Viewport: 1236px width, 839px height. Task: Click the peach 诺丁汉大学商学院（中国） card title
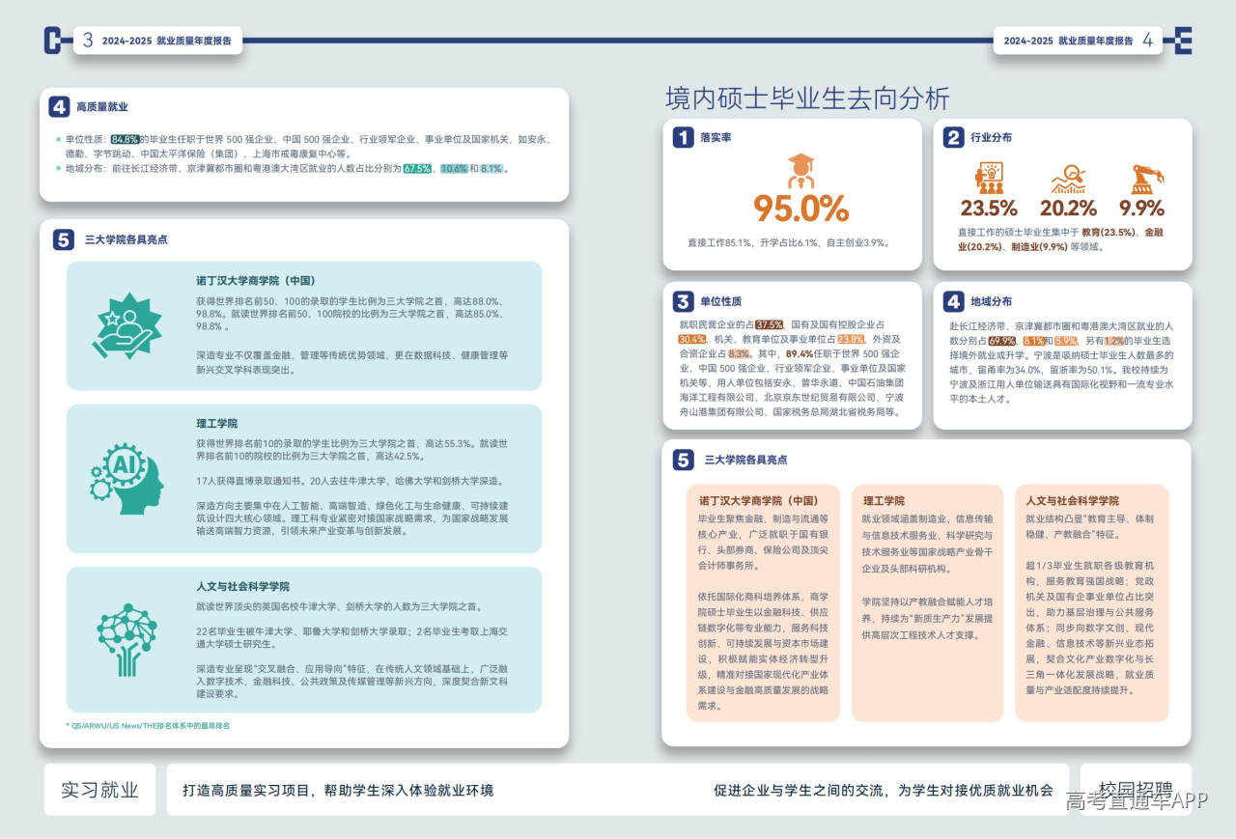coord(758,501)
